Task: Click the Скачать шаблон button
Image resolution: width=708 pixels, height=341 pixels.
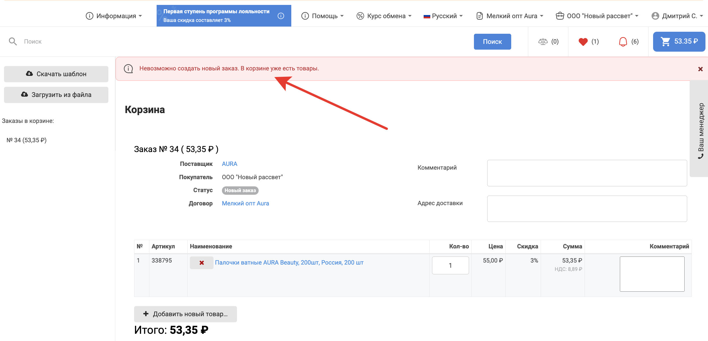Action: tap(56, 74)
